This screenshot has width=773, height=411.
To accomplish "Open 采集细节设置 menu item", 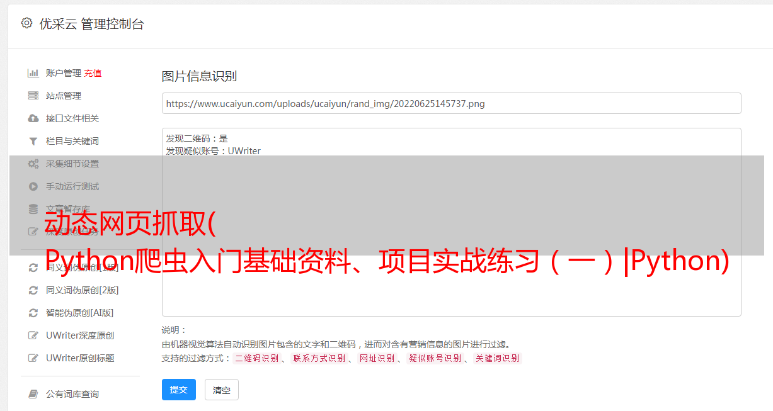I will [x=72, y=164].
